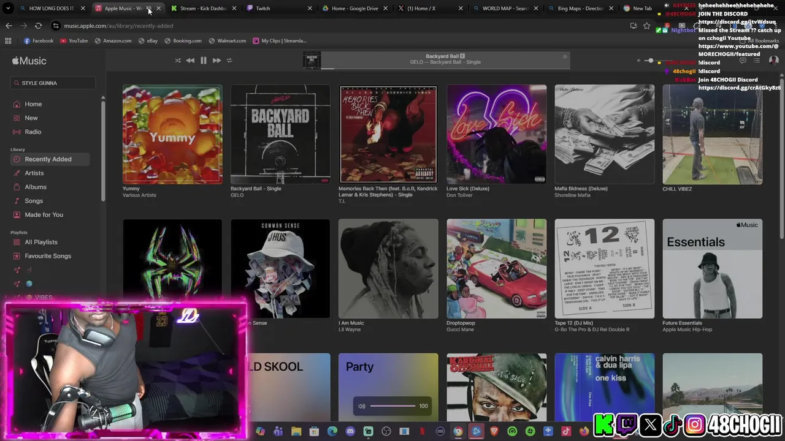Image resolution: width=785 pixels, height=441 pixels.
Task: Open Artists in the Library
Action: [34, 173]
